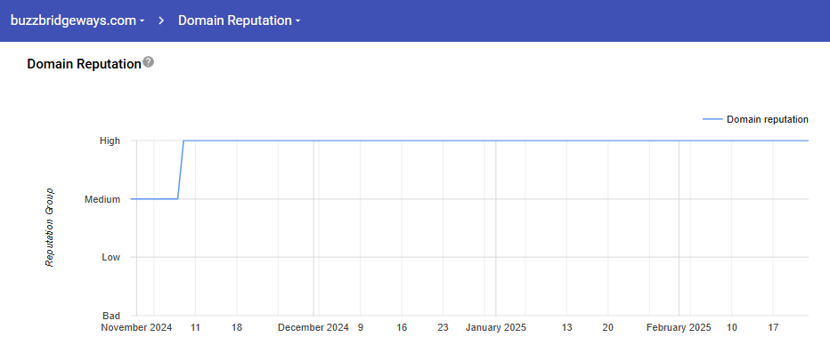The height and width of the screenshot is (361, 830).
Task: Select the Domain reputation legend label
Action: click(x=767, y=119)
